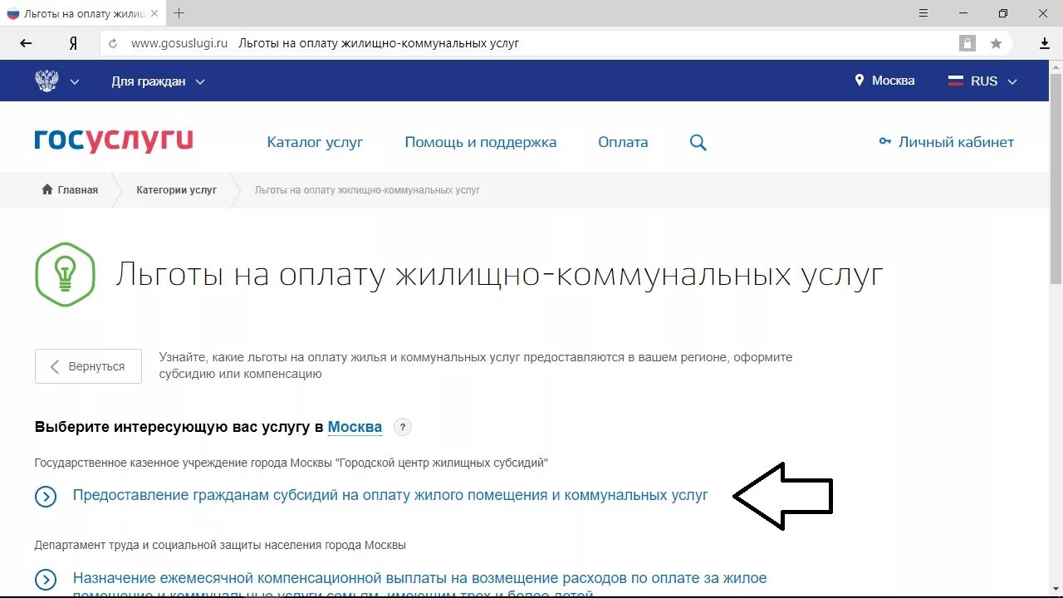Open downloads arrow icon
Viewport: 1063px width, 598px height.
(x=1045, y=43)
